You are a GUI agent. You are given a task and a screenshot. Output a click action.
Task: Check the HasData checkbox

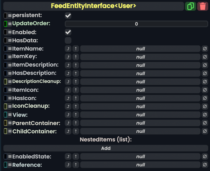(x=68, y=40)
